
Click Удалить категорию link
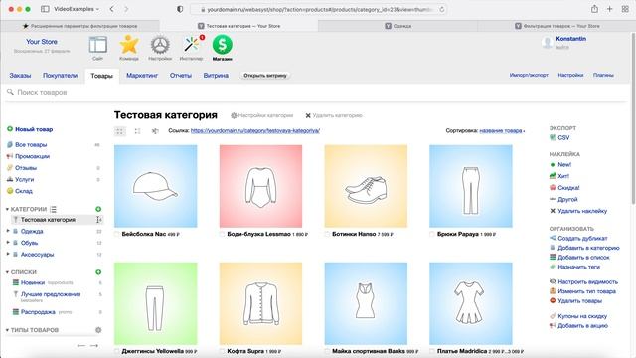click(x=334, y=115)
